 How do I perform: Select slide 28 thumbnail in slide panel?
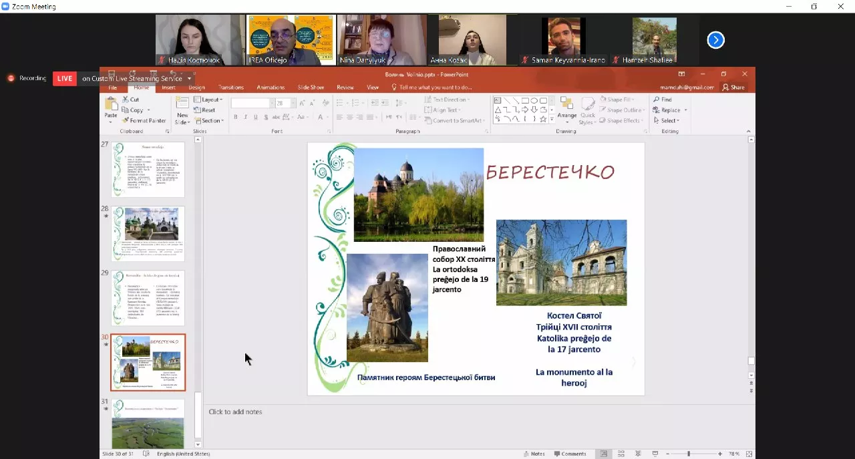click(148, 233)
